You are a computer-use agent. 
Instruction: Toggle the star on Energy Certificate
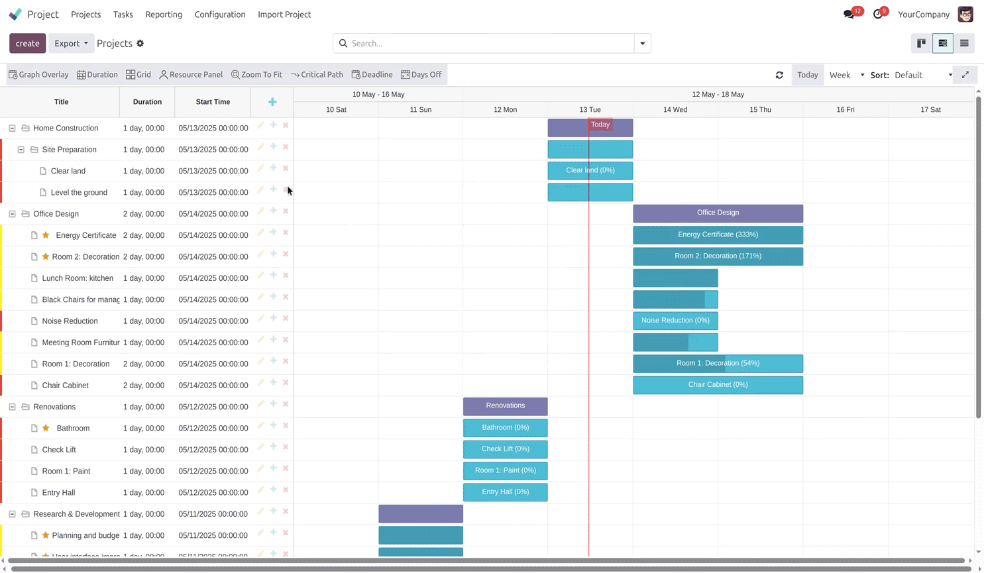46,235
